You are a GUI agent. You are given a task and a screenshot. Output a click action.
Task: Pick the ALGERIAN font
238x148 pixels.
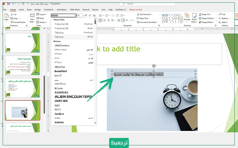tap(61, 92)
